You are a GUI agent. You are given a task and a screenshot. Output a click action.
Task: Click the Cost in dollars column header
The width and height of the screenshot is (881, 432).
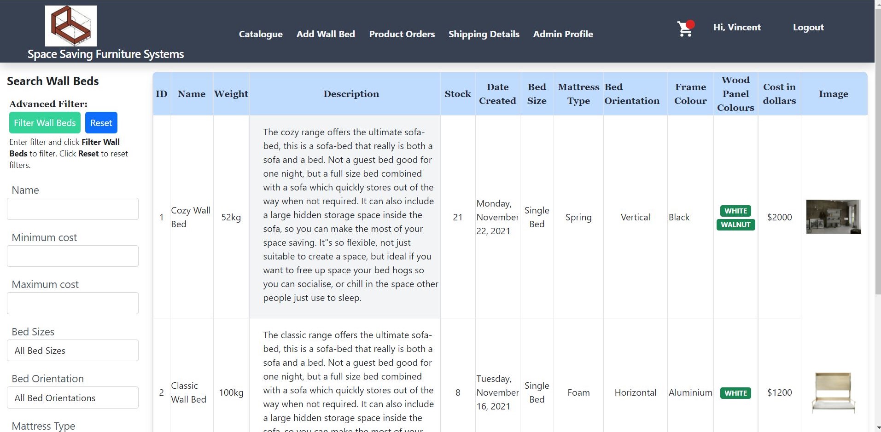coord(779,94)
